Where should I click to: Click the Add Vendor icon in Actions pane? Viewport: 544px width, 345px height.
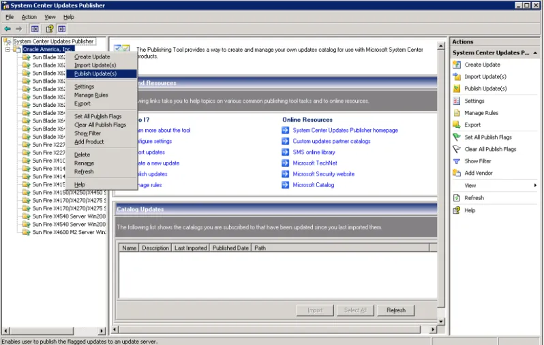pyautogui.click(x=457, y=173)
